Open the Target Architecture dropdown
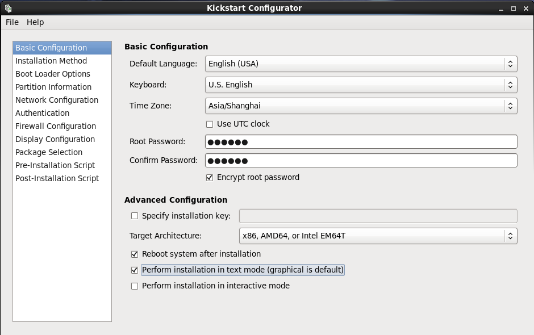The image size is (534, 335). coord(378,236)
